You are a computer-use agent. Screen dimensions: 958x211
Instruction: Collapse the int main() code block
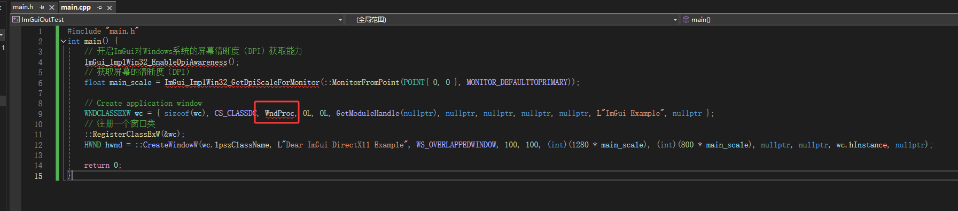click(64, 41)
